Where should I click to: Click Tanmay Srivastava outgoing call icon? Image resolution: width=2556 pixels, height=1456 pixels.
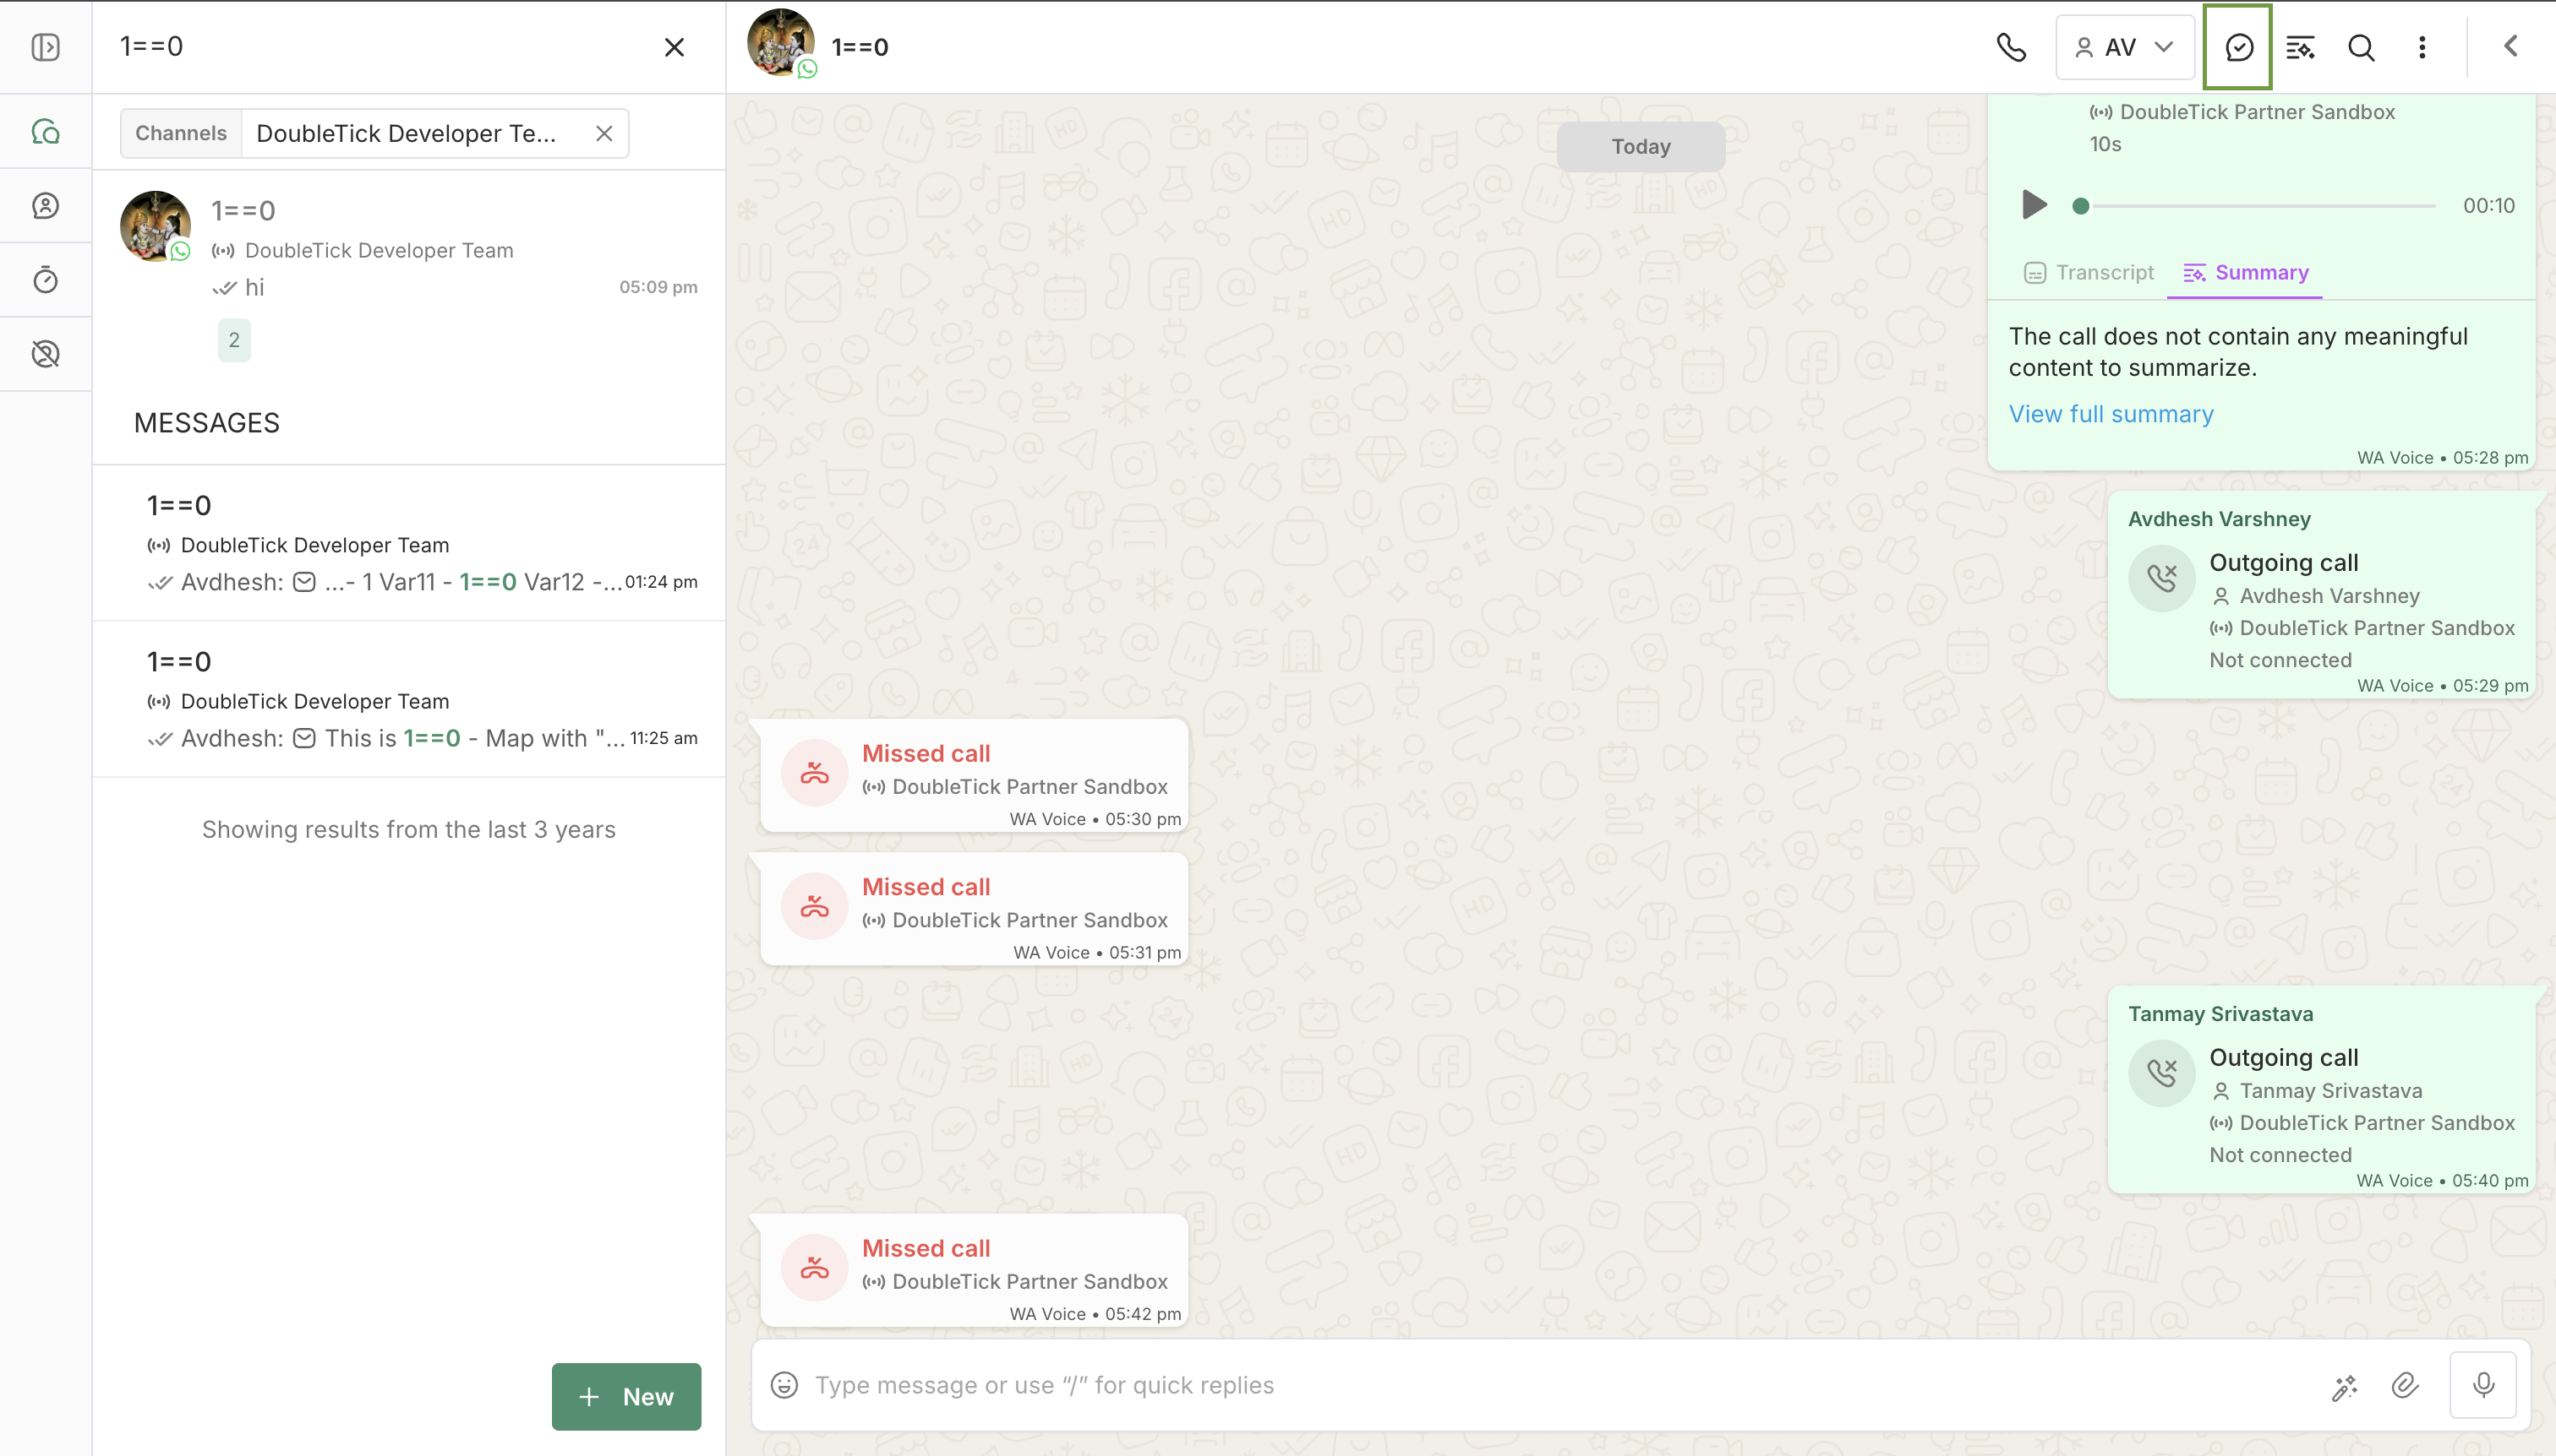(2161, 1073)
